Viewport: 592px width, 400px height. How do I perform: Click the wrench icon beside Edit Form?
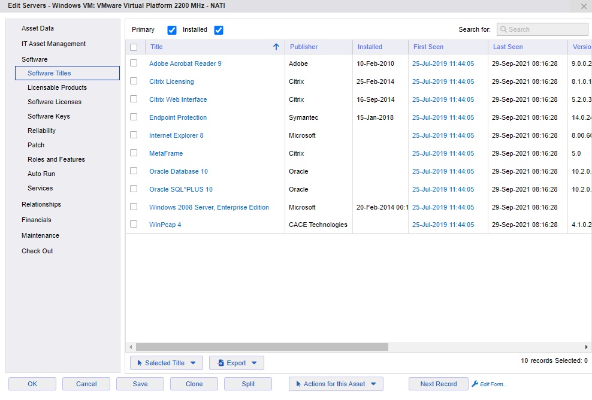[475, 384]
